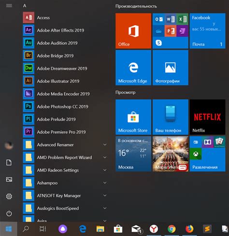Launch Adobe Premiere Pro 2019
The height and width of the screenshot is (236, 229).
click(65, 132)
